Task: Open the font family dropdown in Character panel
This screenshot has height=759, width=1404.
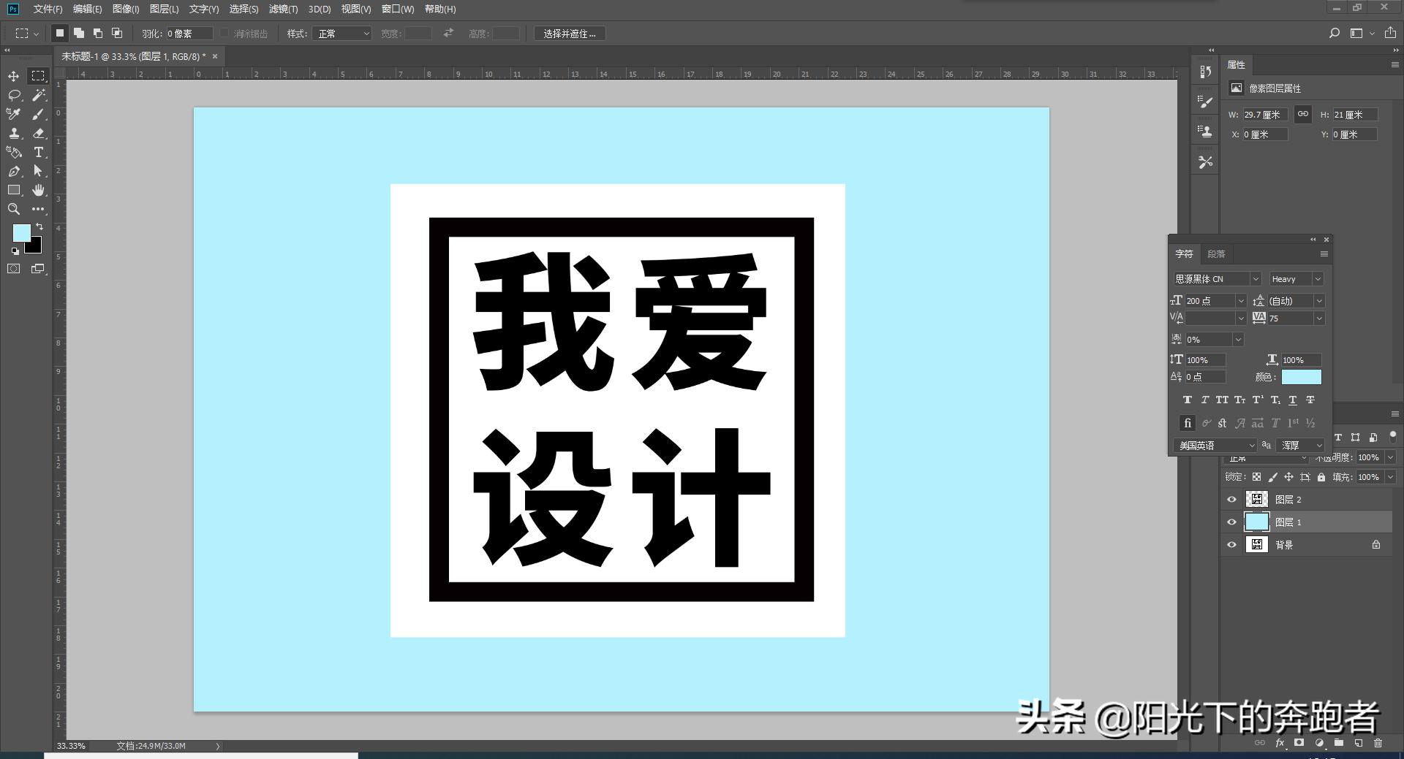Action: click(x=1256, y=278)
